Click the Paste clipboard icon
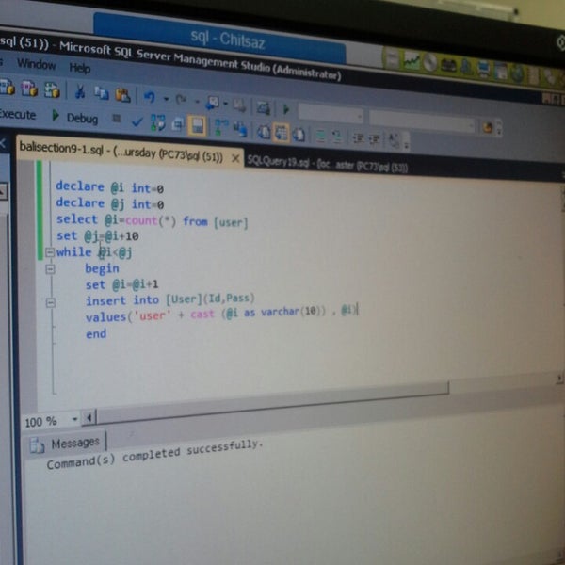 pyautogui.click(x=122, y=95)
